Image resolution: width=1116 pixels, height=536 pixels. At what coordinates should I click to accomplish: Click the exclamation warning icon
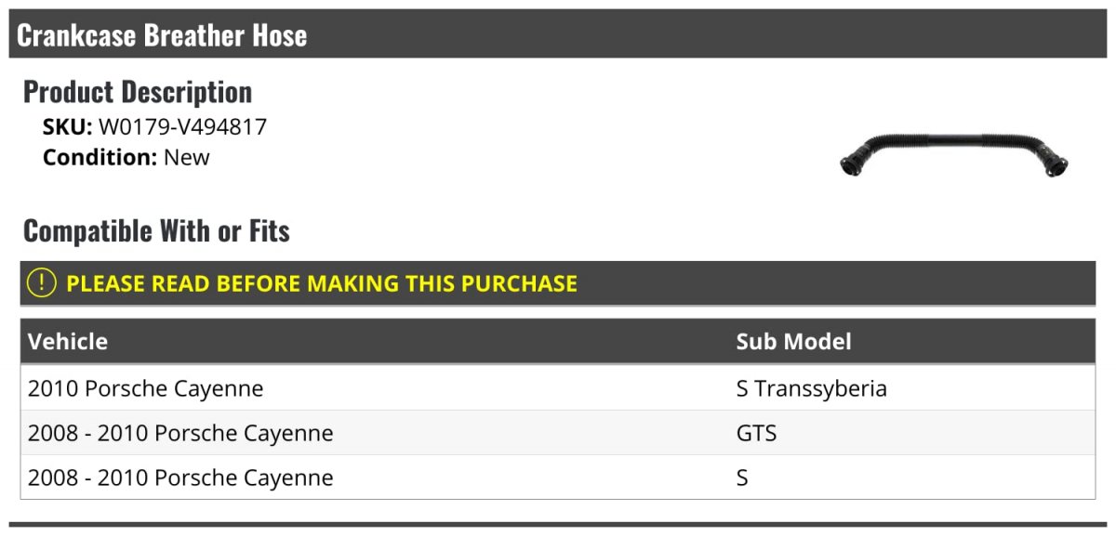click(42, 283)
